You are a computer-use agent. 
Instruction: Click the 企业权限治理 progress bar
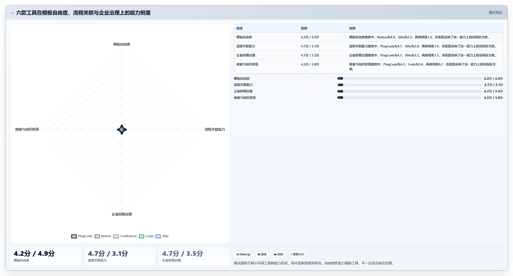pos(409,91)
